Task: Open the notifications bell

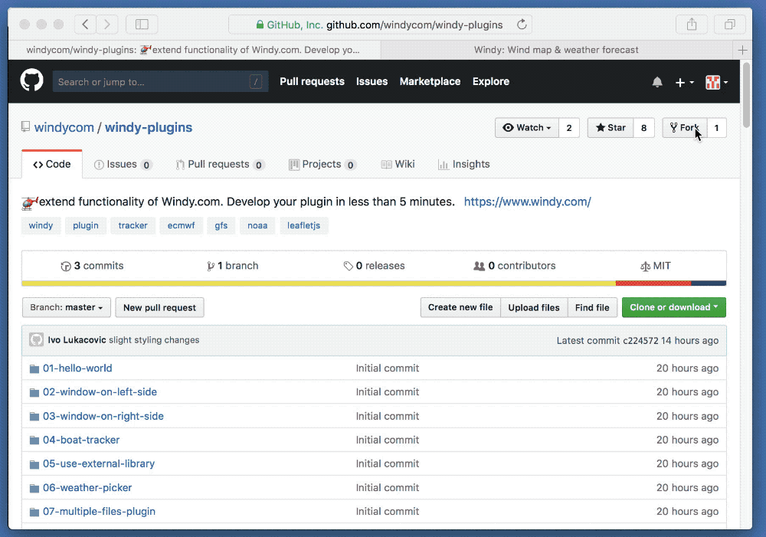Action: pos(657,82)
